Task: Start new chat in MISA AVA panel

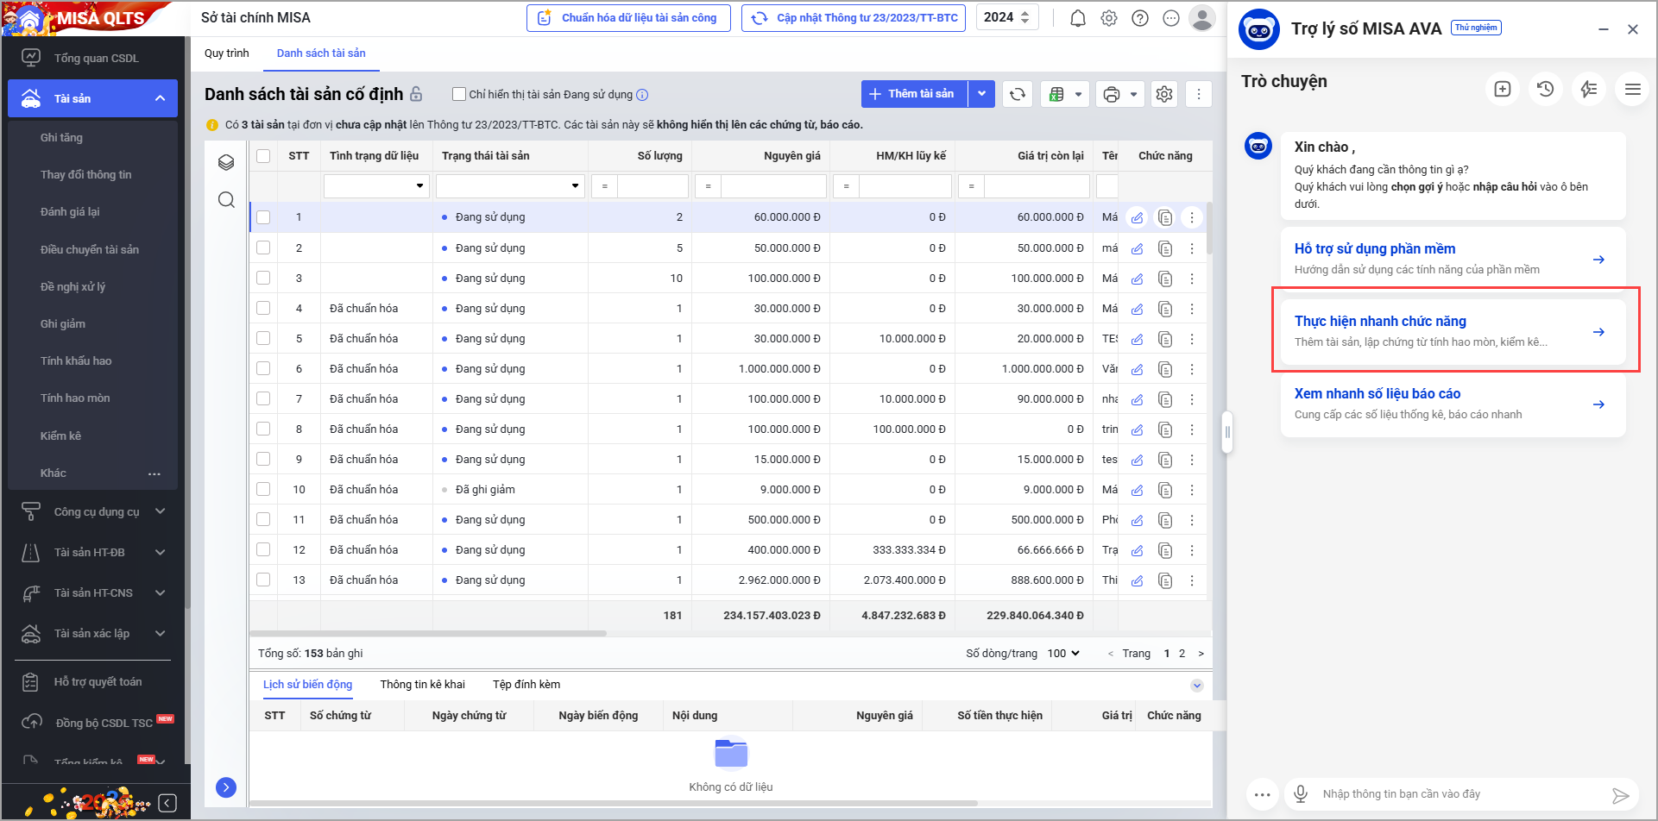Action: click(1502, 89)
